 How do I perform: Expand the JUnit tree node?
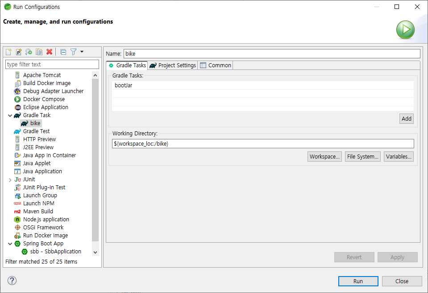(x=10, y=180)
